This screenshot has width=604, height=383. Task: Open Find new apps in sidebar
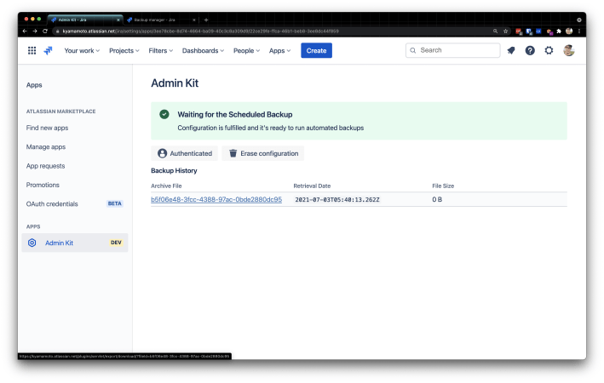click(x=48, y=128)
